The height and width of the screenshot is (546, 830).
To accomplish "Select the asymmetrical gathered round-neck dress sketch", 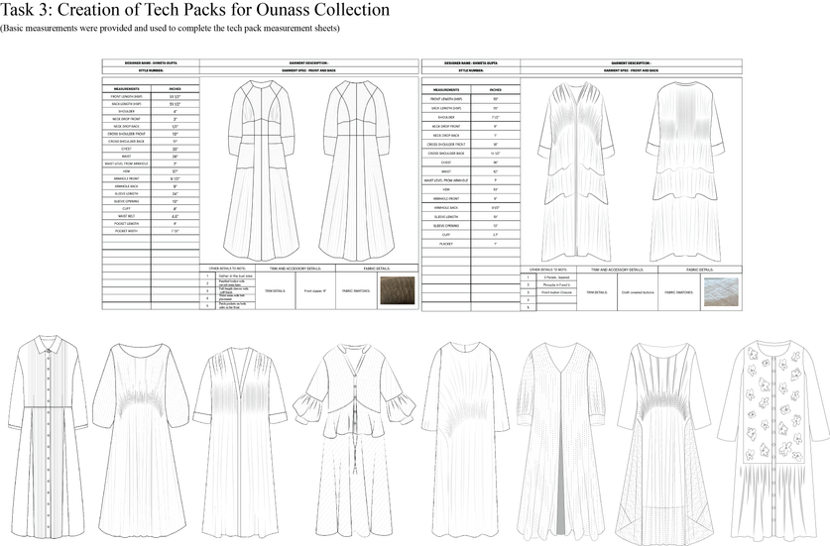I will 466,439.
